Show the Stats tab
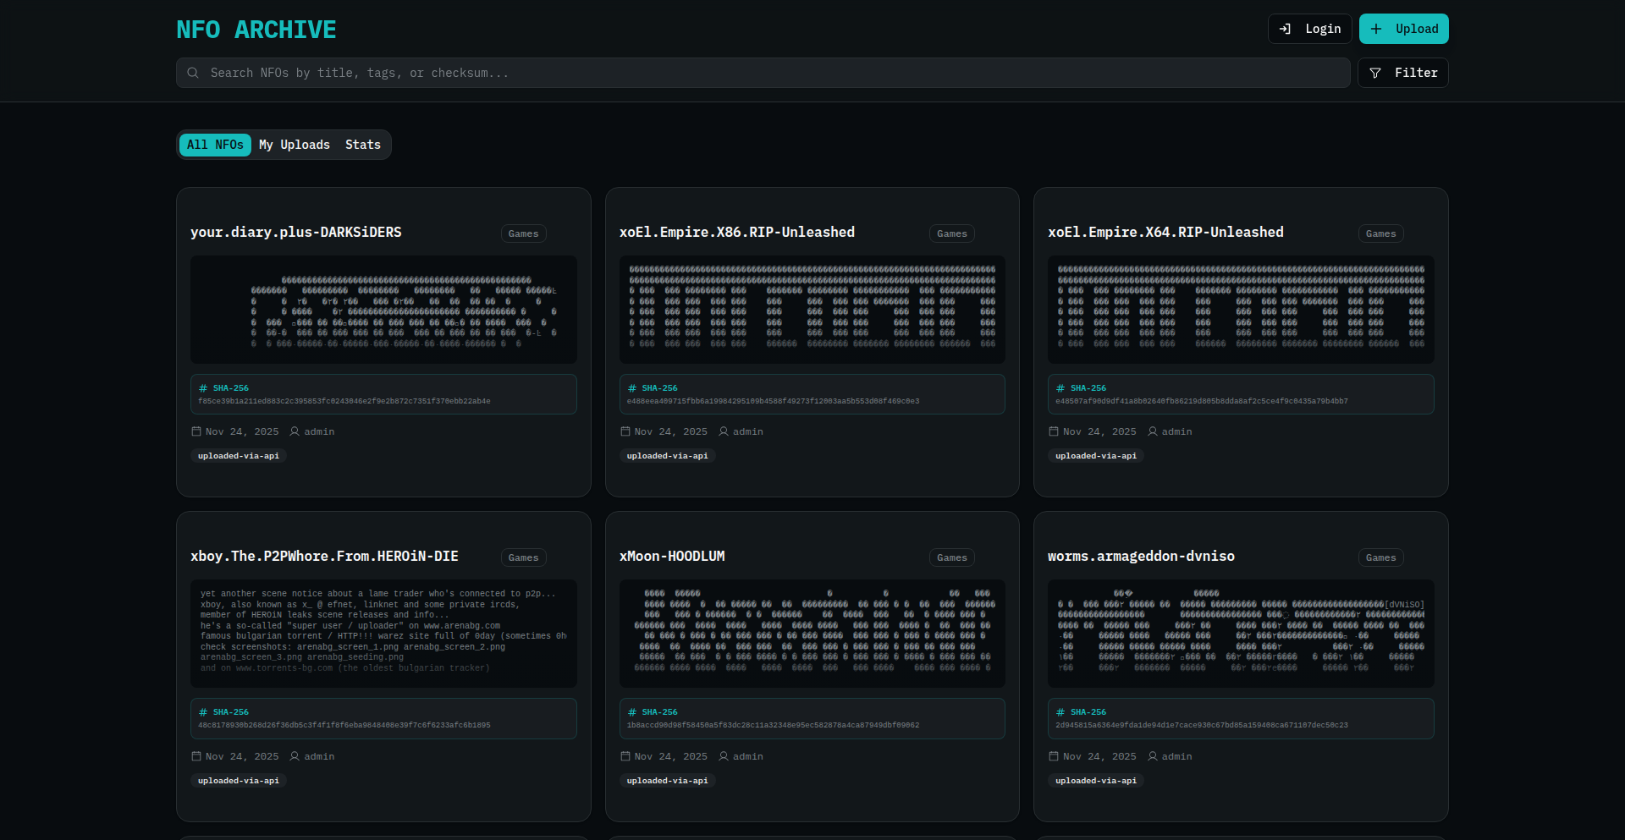 [363, 145]
